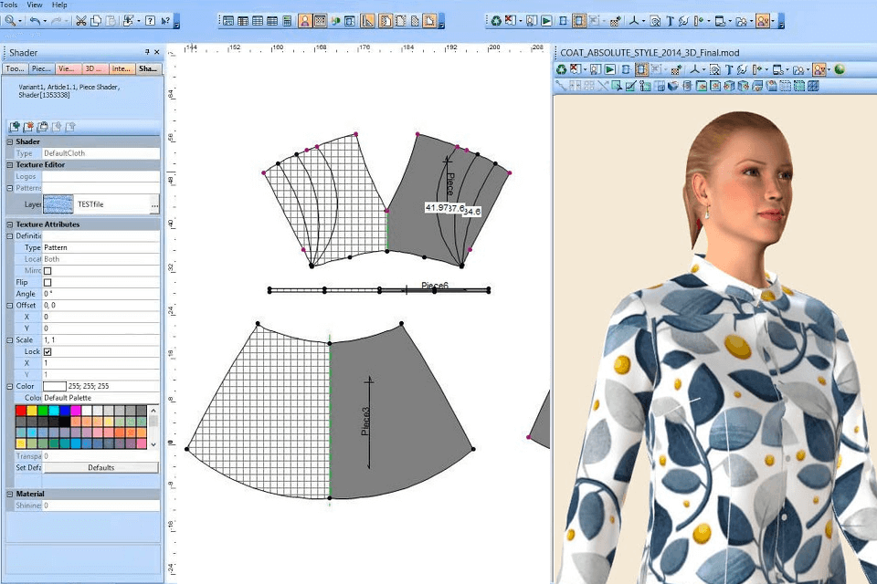Screen dimensions: 877x584
Task: Click the green recycle refresh icon in top-right toolbar
Action: click(495, 21)
